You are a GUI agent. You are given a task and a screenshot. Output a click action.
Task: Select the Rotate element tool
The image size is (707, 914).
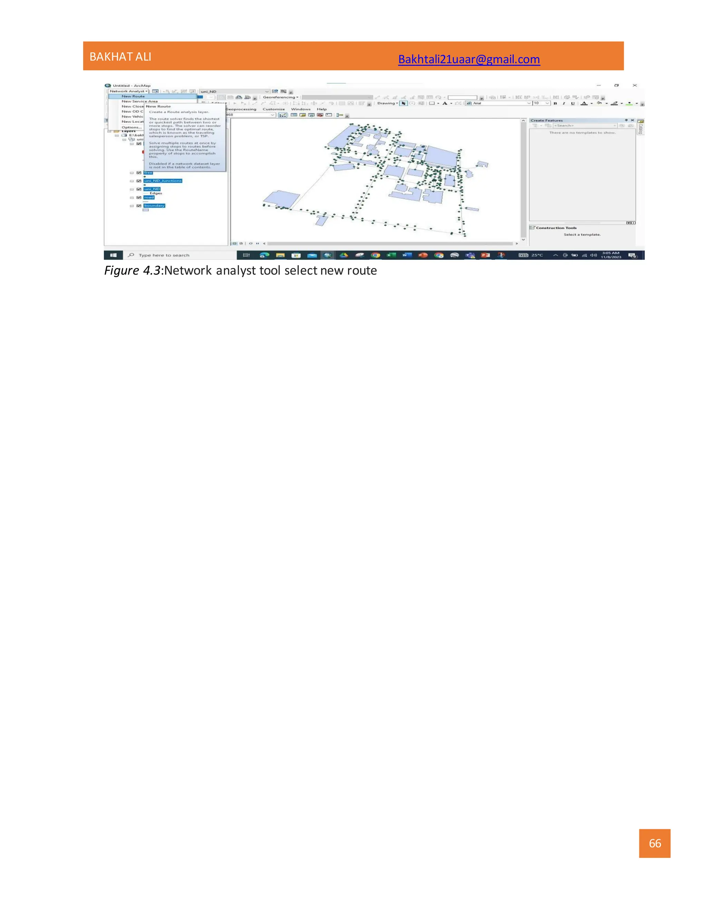click(x=412, y=103)
